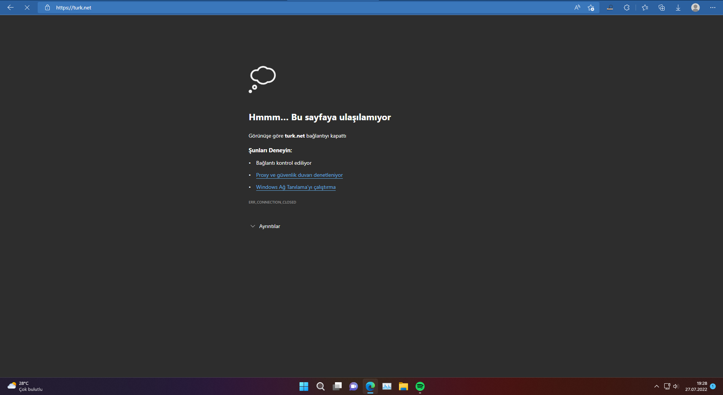Viewport: 723px width, 395px height.
Task: Open Read aloud in the address bar
Action: (577, 8)
